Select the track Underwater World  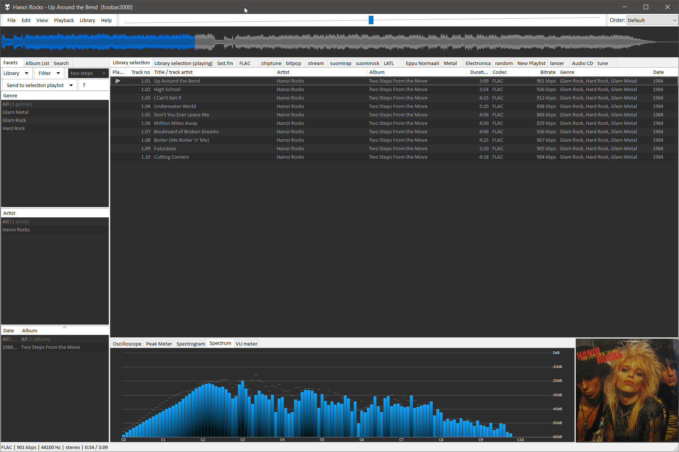point(394,106)
